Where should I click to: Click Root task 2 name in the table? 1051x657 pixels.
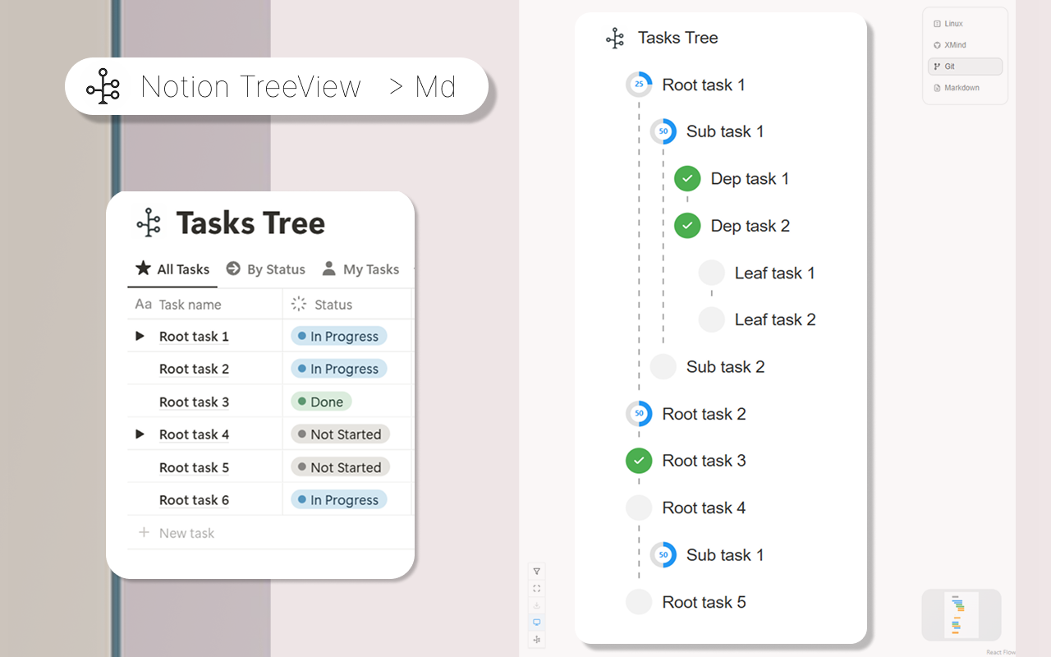(x=194, y=369)
